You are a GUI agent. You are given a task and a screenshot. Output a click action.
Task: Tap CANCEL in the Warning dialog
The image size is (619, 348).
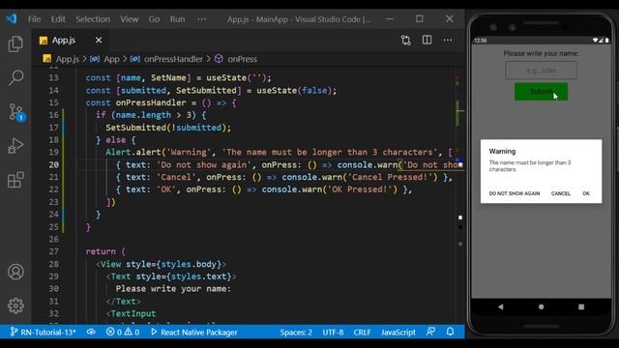(561, 193)
